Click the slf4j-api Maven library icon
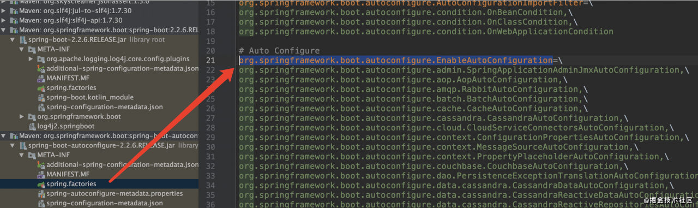The width and height of the screenshot is (698, 208). click(14, 20)
